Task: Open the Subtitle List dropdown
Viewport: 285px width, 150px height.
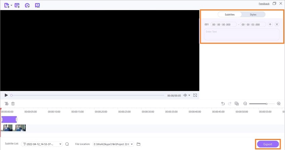Action: pyautogui.click(x=42, y=144)
